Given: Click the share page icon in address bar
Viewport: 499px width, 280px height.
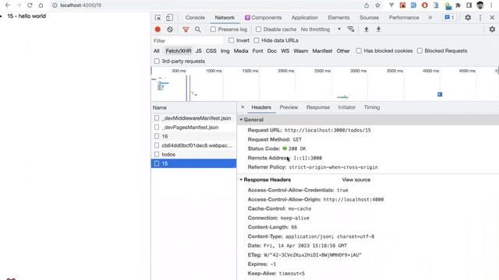Looking at the screenshot, I should 366,5.
